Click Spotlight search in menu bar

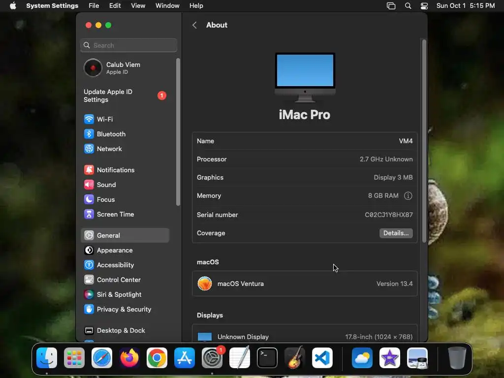tap(408, 6)
